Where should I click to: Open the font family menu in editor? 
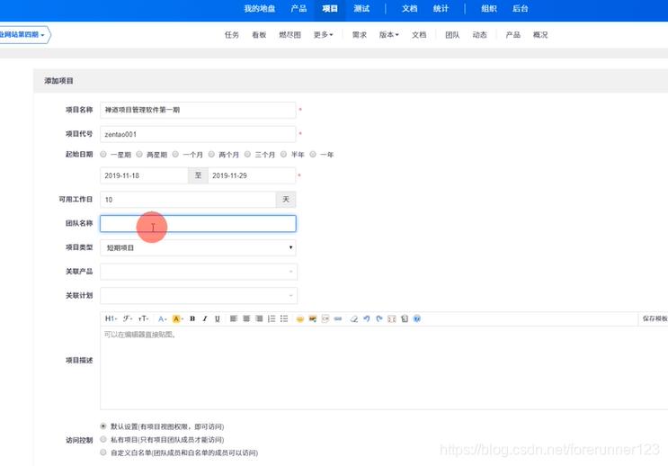tap(128, 318)
